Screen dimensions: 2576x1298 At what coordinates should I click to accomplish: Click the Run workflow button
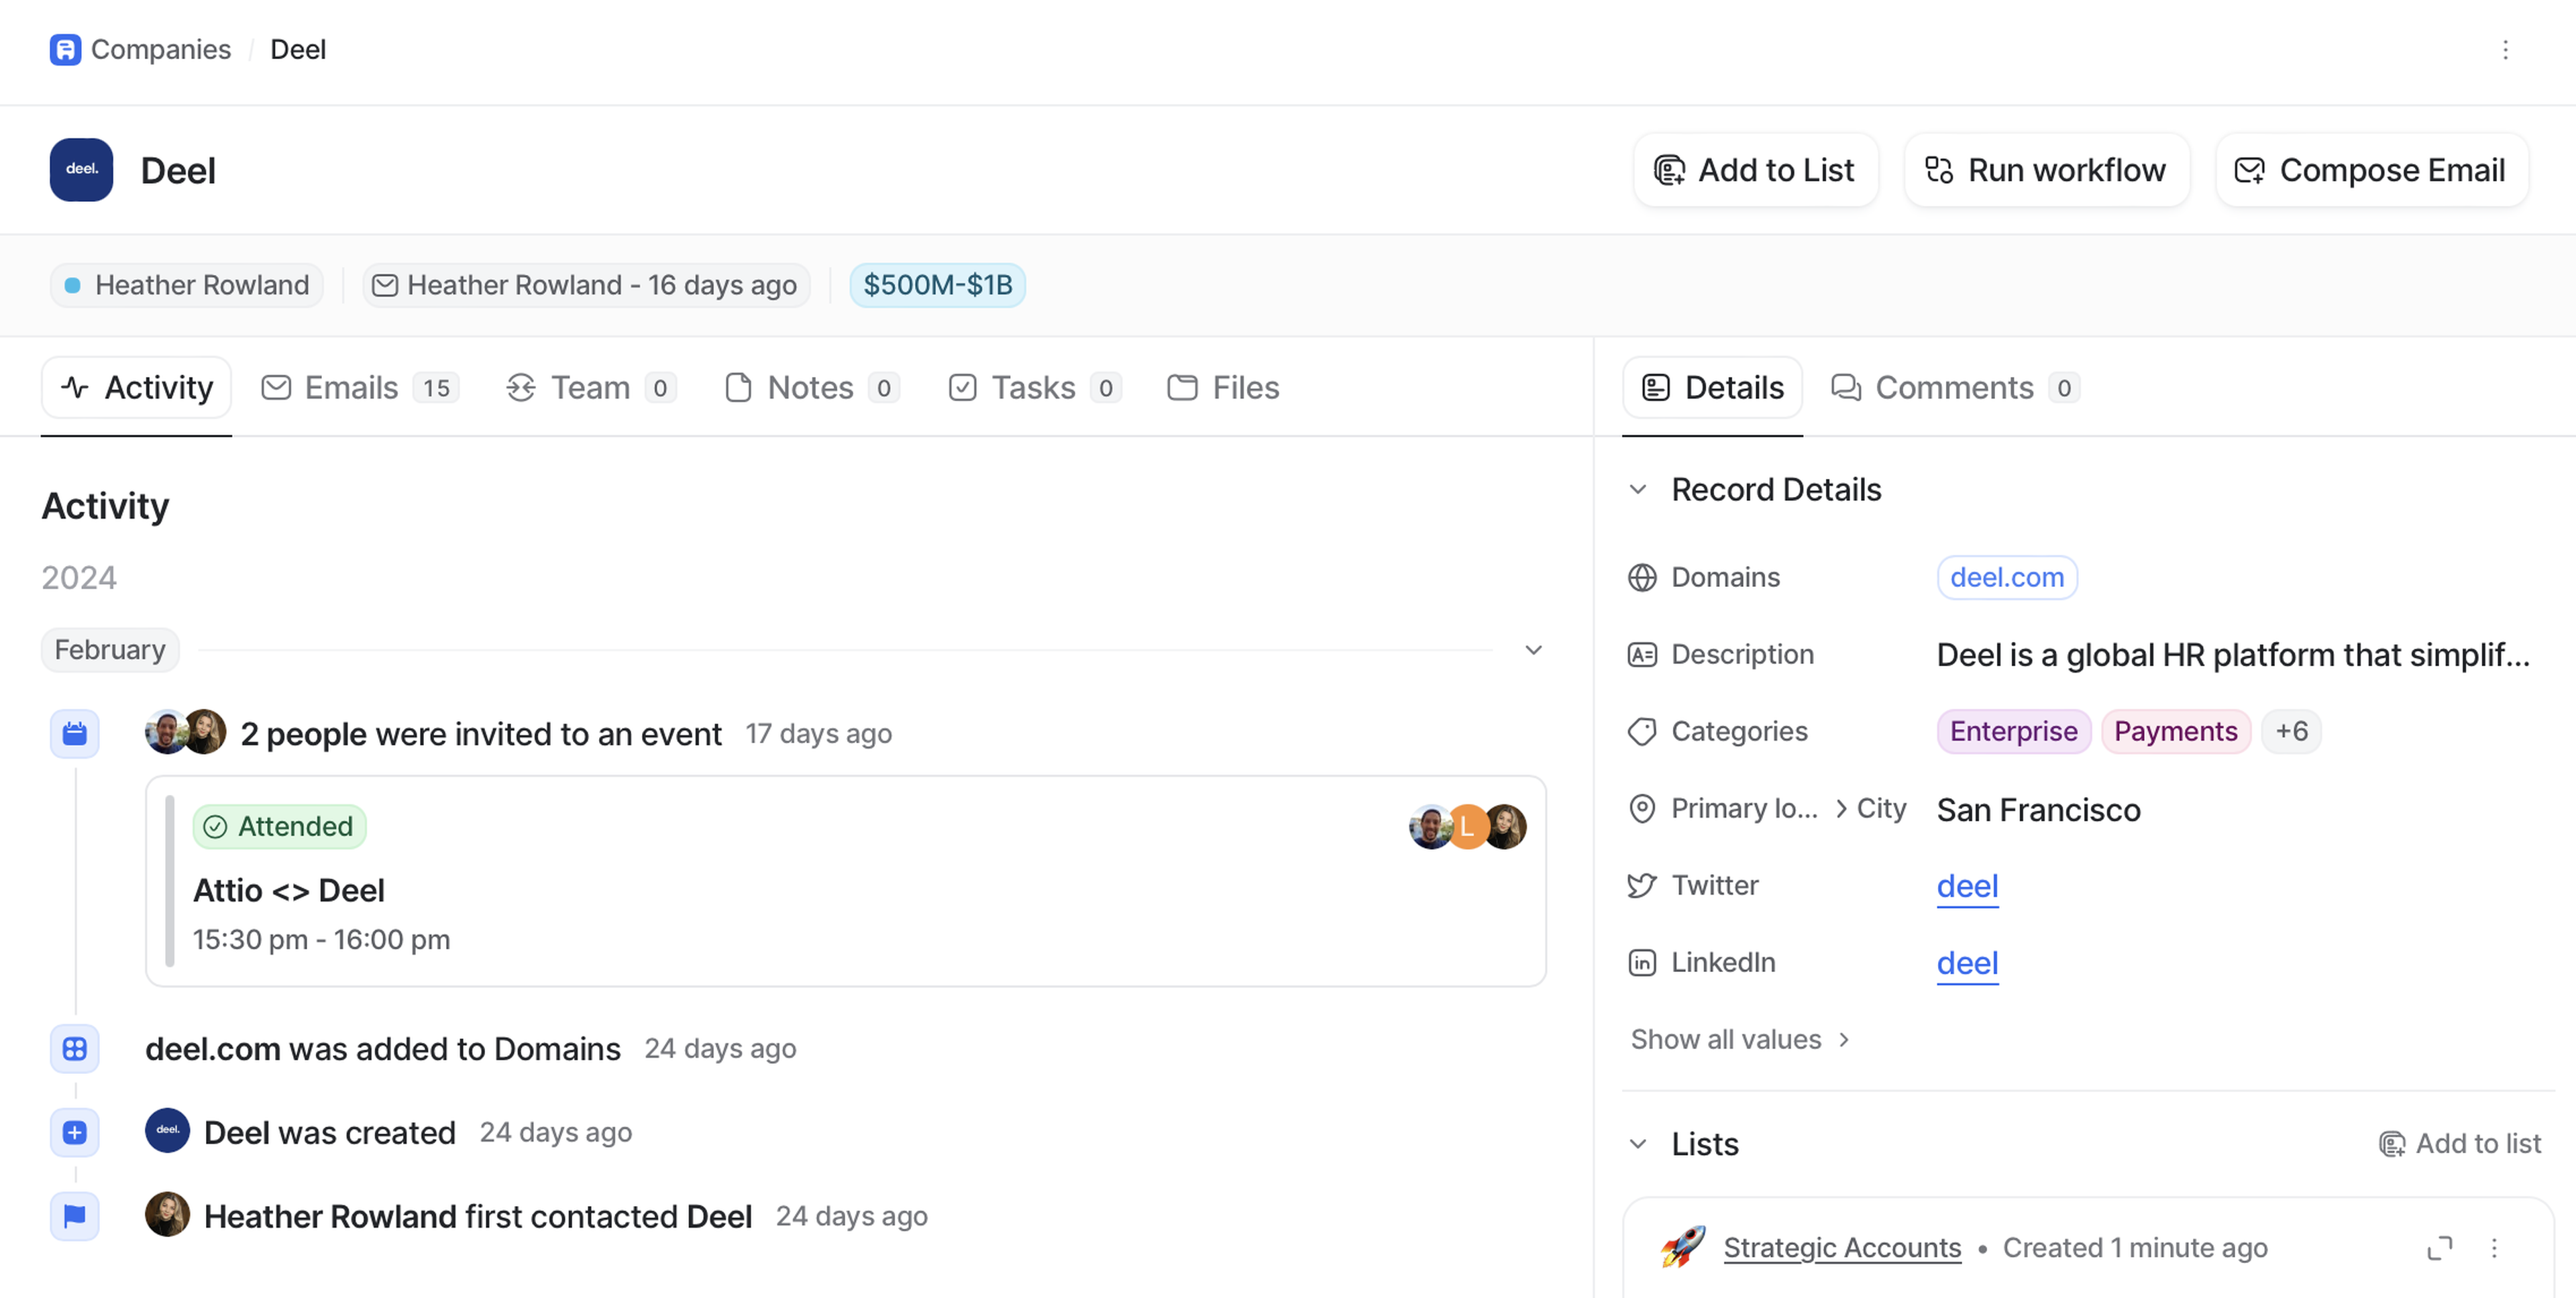2046,170
